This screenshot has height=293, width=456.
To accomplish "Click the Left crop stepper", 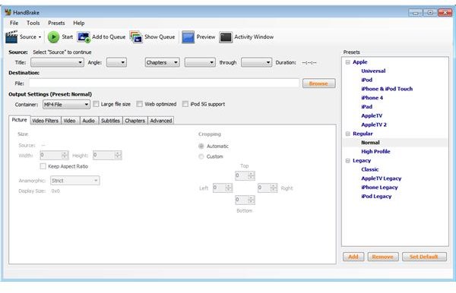I will click(x=223, y=187).
